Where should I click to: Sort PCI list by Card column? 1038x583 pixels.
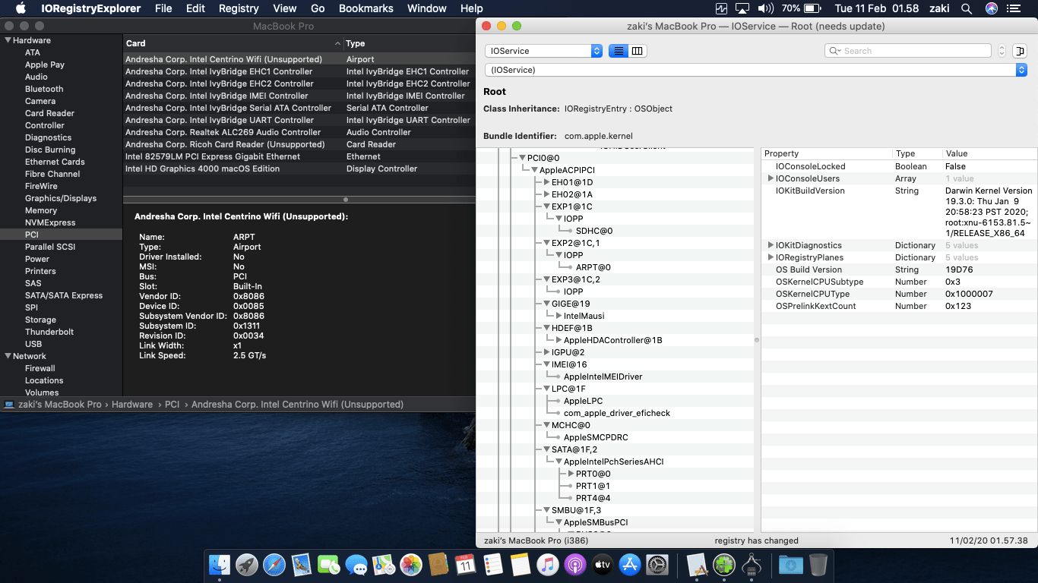pos(233,43)
